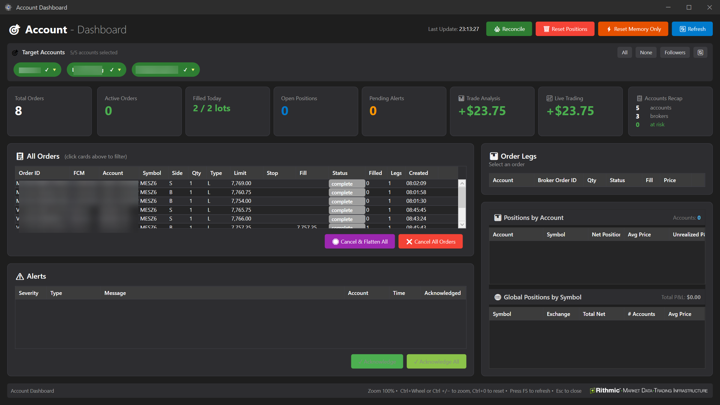Click the app icon in the title bar
The height and width of the screenshot is (405, 720).
8,7
